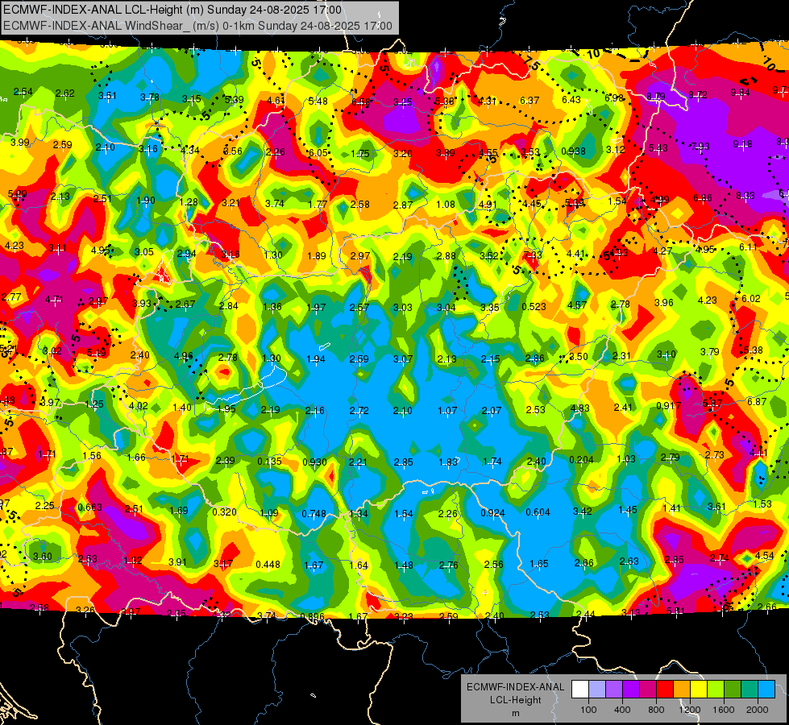This screenshot has height=725, width=789.
Task: Click the wind shear value '0.938'
Action: point(573,151)
